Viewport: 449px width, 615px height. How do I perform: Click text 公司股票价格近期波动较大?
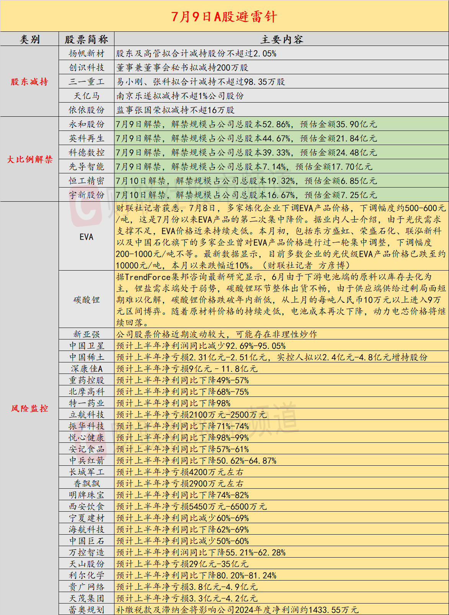(x=171, y=334)
